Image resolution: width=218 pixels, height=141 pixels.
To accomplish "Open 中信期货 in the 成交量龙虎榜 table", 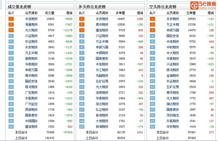I will click(31, 19).
